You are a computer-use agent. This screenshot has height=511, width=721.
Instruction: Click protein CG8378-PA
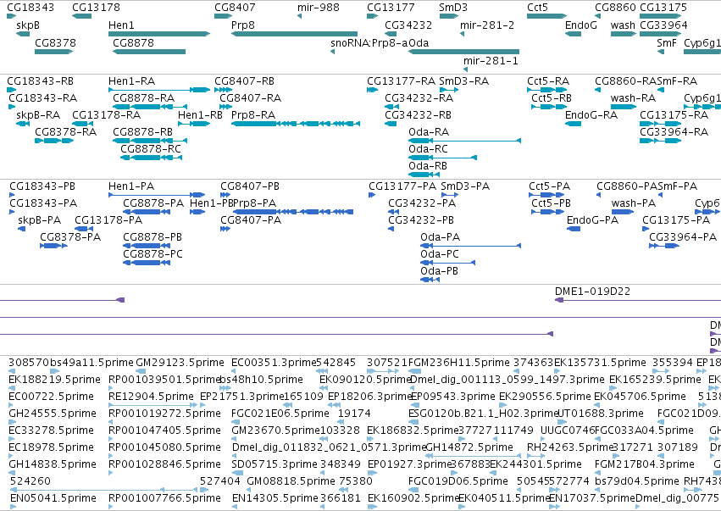70,237
